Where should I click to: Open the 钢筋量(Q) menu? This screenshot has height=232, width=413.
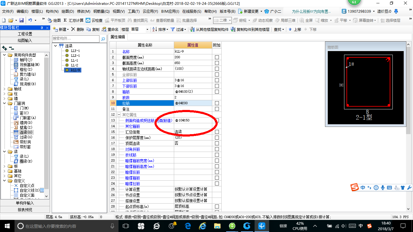101,11
